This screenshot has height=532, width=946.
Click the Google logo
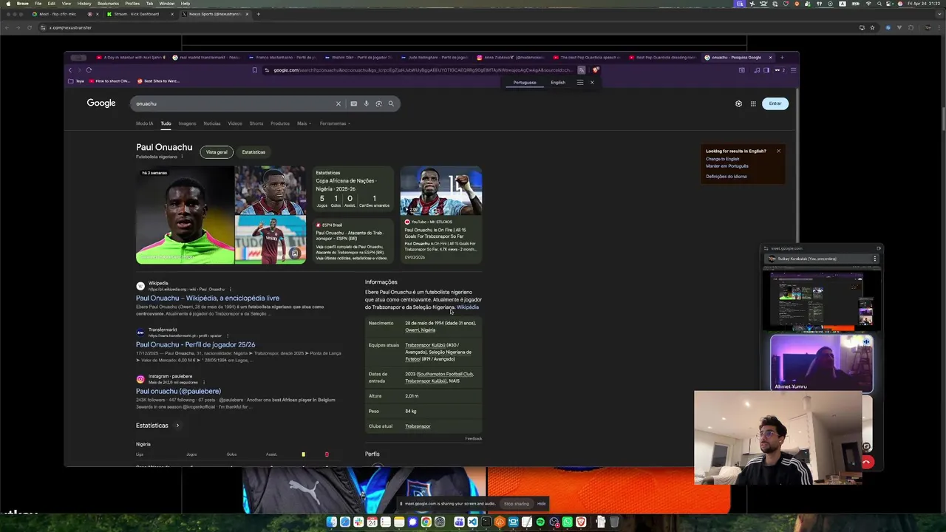(x=101, y=103)
